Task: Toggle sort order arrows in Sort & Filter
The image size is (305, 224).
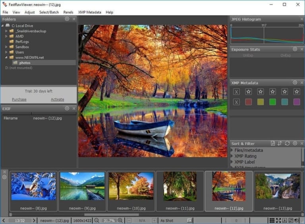Action: pyautogui.click(x=280, y=143)
